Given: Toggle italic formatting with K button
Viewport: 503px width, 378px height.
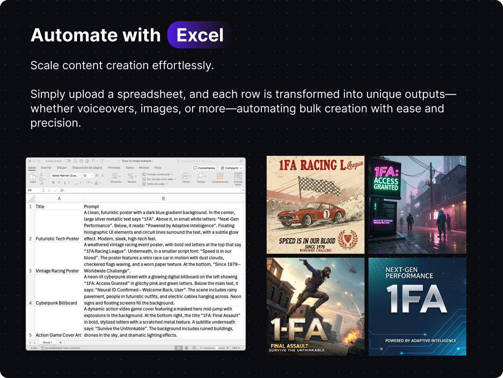Looking at the screenshot, I should coord(59,183).
